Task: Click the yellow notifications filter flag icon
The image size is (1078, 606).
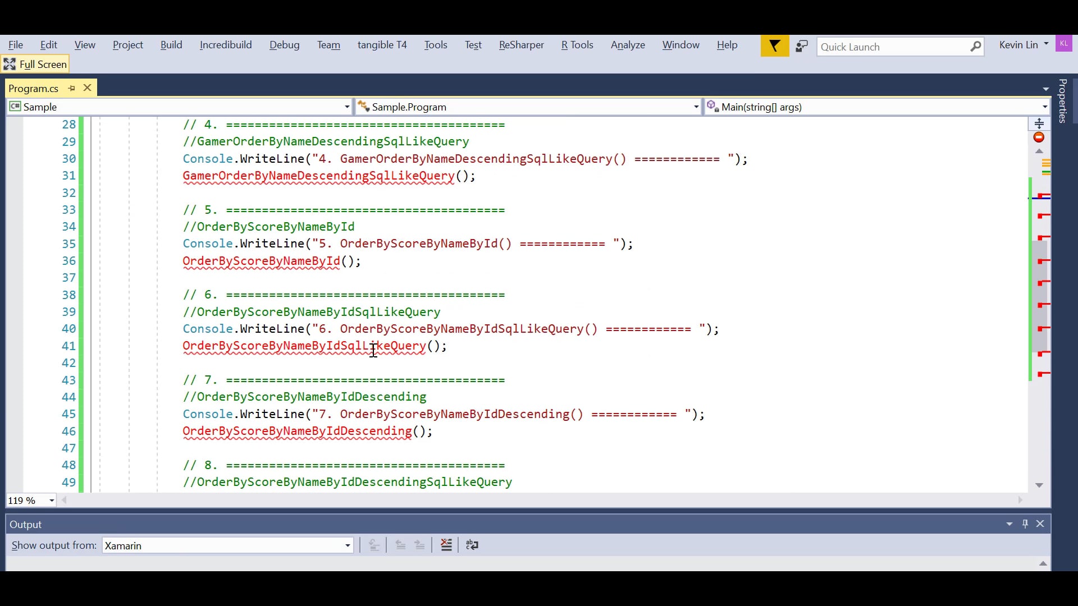Action: pyautogui.click(x=774, y=46)
